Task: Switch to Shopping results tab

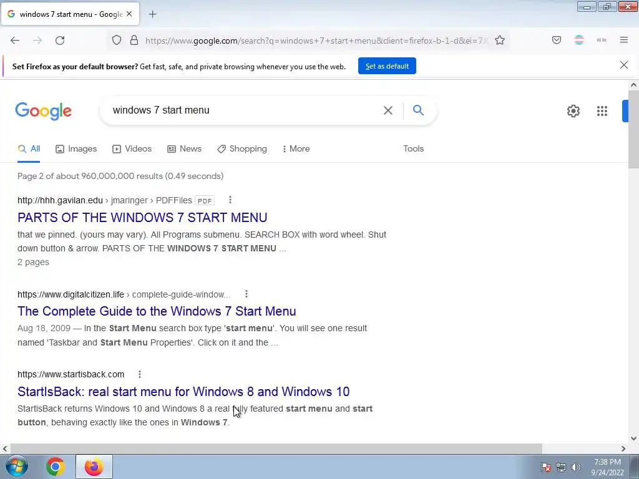Action: pos(242,149)
